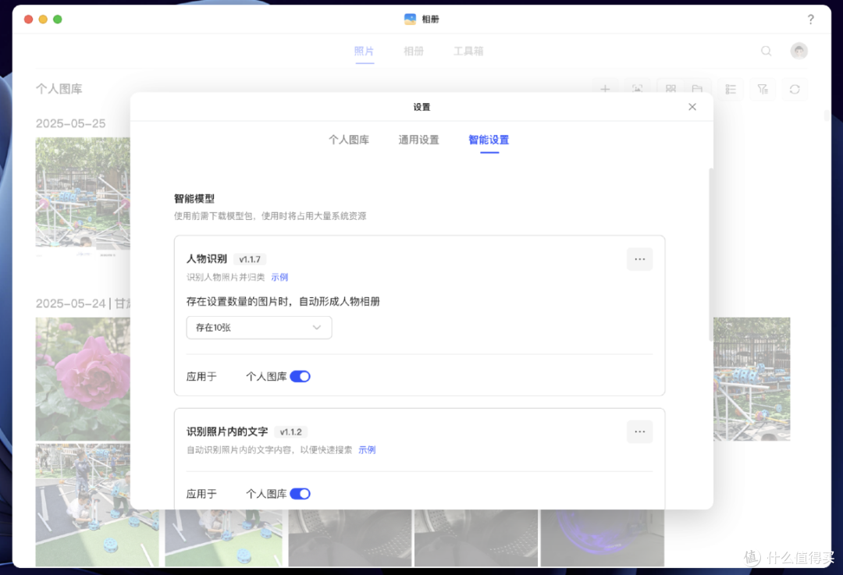
Task: Switch to folder view icon
Action: click(x=697, y=89)
